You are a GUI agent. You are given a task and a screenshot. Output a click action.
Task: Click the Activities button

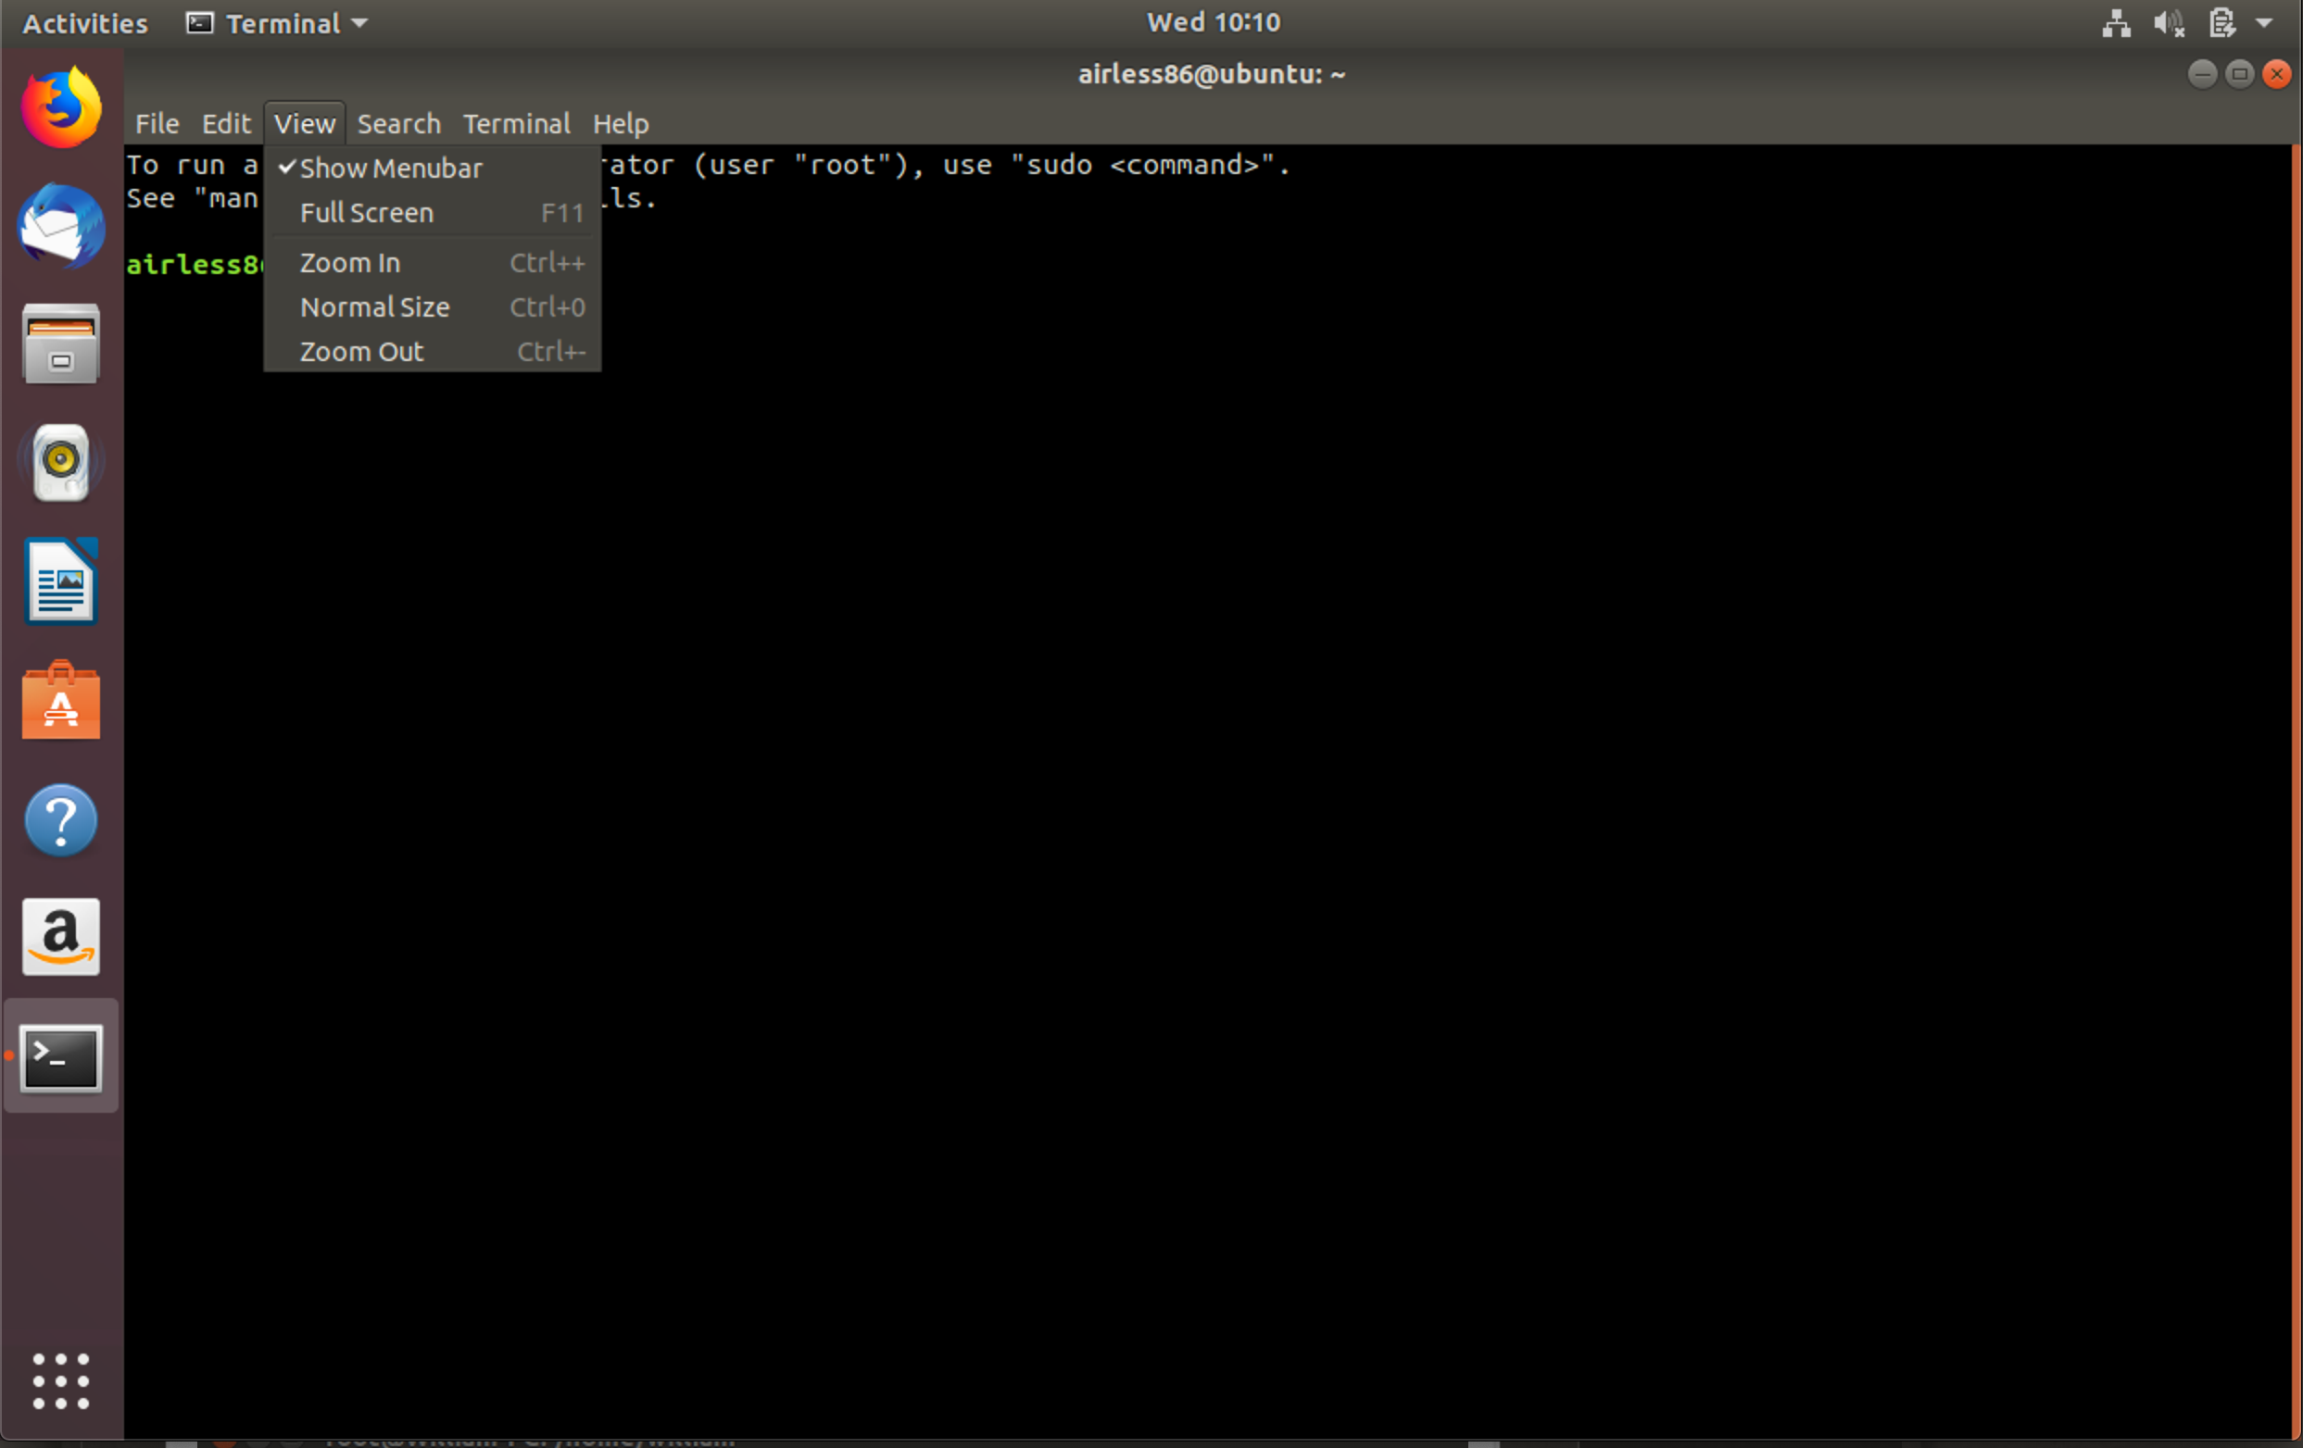[x=85, y=23]
